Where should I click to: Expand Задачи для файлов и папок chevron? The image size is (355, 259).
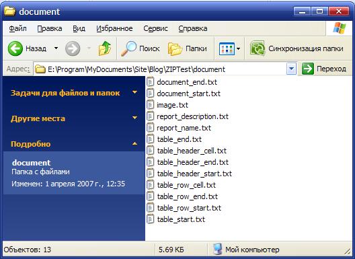[x=134, y=92]
